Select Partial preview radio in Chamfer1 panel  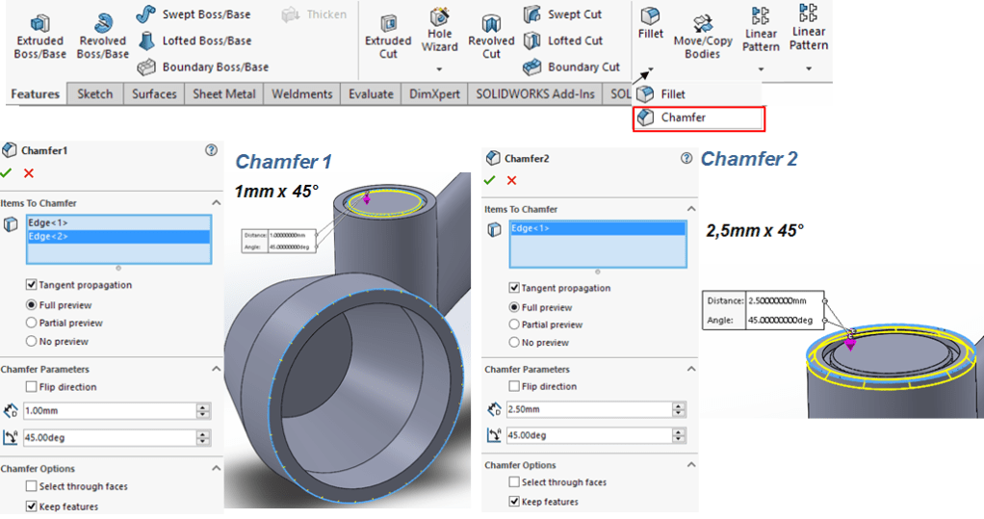click(x=33, y=323)
